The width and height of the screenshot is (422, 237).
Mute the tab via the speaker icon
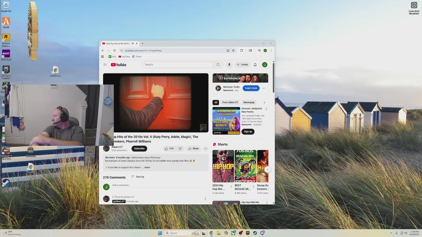coord(133,43)
